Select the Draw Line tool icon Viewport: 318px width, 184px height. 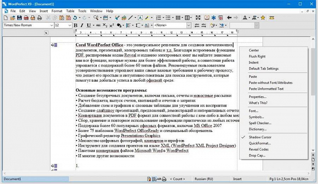[130, 18]
